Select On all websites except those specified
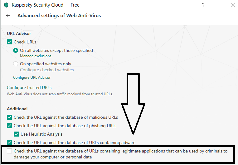Screen dimensions: 238x165 click(x=16, y=50)
